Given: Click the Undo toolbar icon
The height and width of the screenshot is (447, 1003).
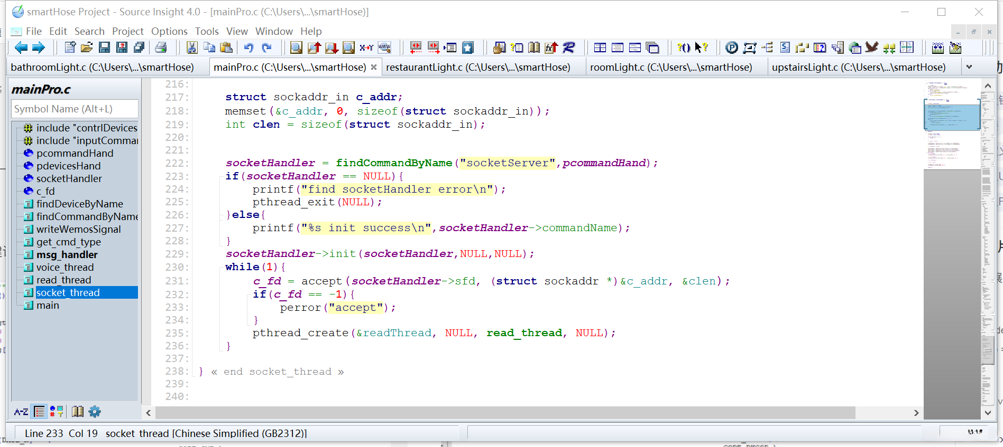Looking at the screenshot, I should 249,48.
